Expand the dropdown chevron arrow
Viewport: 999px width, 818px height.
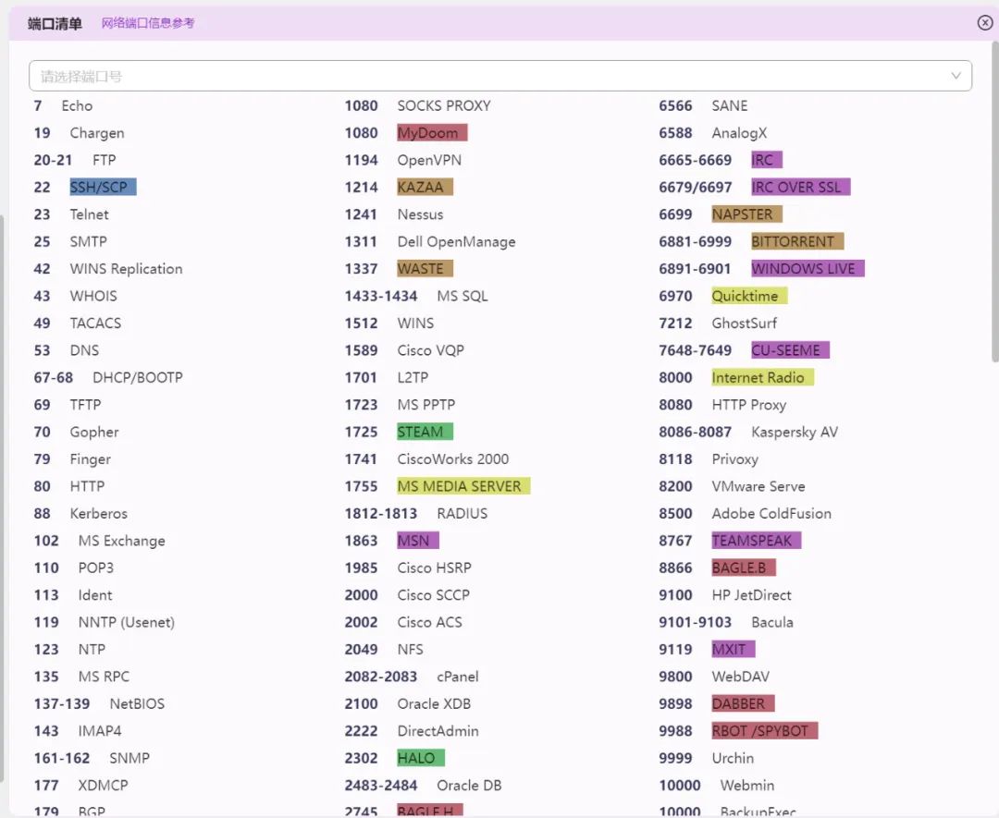tap(956, 76)
